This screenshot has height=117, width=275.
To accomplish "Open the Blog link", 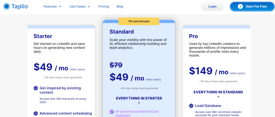I will point(120,6).
